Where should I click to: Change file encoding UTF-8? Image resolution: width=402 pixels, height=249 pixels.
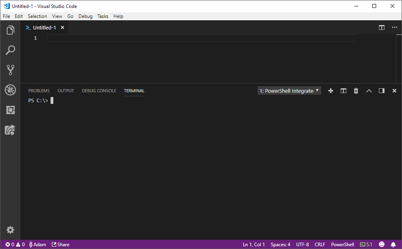(302, 244)
